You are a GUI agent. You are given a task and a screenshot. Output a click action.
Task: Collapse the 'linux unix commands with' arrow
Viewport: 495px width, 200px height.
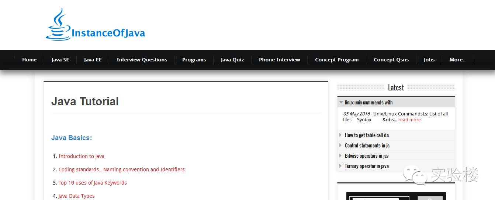tap(341, 103)
